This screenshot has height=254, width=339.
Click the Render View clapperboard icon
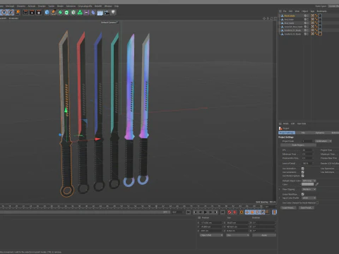pyautogui.click(x=25, y=12)
